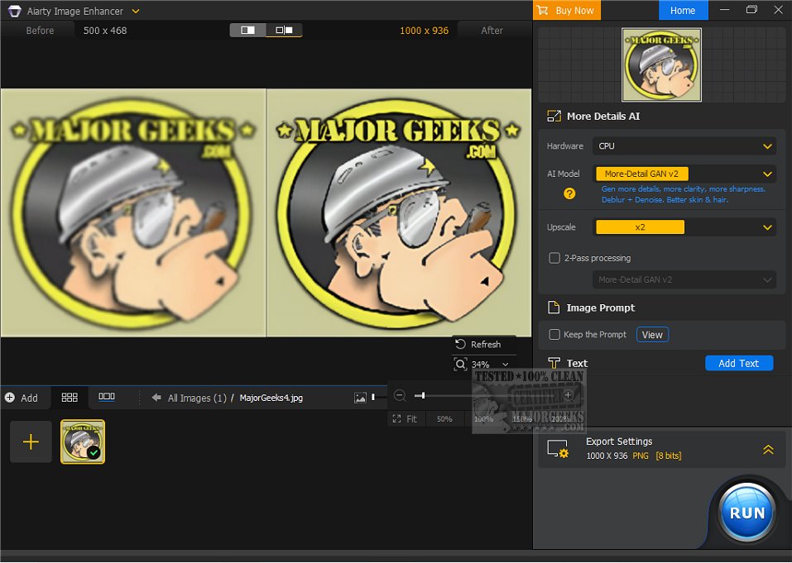Screen dimensions: 792x563
Task: Click the large plus add-image tile
Action: click(x=31, y=442)
